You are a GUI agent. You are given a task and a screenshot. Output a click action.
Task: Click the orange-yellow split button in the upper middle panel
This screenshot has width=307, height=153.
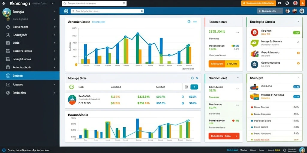pyautogui.click(x=224, y=64)
